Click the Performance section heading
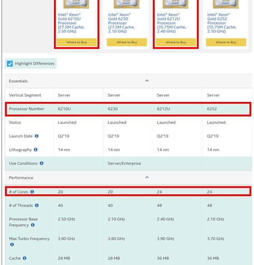This screenshot has width=254, height=265. (21, 178)
